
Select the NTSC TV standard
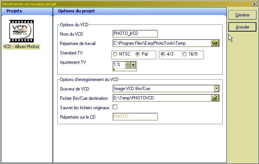point(115,54)
